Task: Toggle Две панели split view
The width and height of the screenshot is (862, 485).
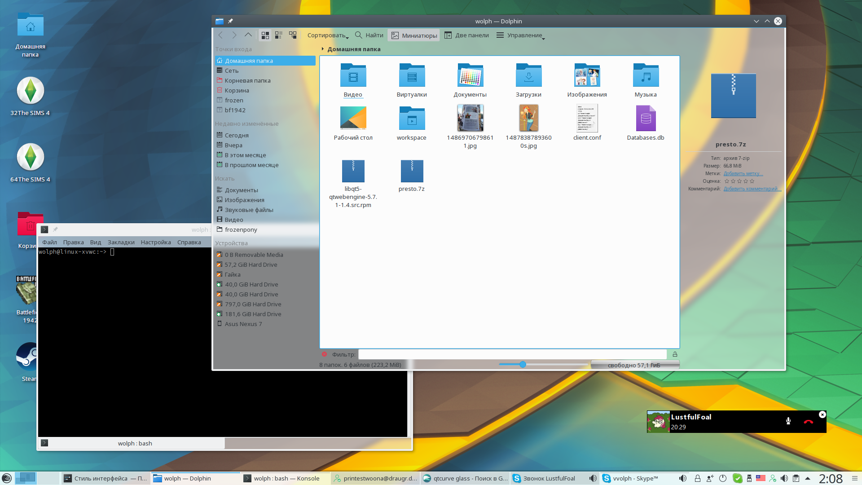Action: [466, 35]
